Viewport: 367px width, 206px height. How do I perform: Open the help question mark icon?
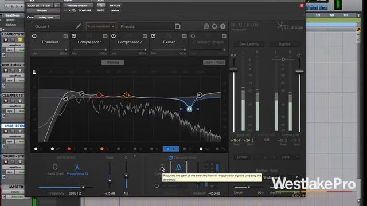coord(222,26)
